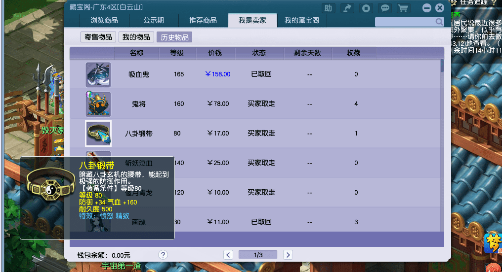Open the chat bubble messages icon

(x=385, y=8)
